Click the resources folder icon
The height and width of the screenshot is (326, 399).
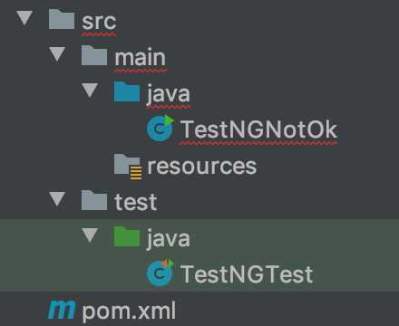[x=128, y=167]
